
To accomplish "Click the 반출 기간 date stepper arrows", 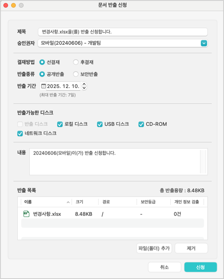I will coord(84,86).
